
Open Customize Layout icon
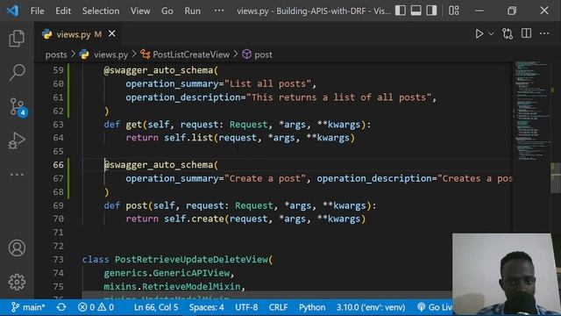click(454, 11)
